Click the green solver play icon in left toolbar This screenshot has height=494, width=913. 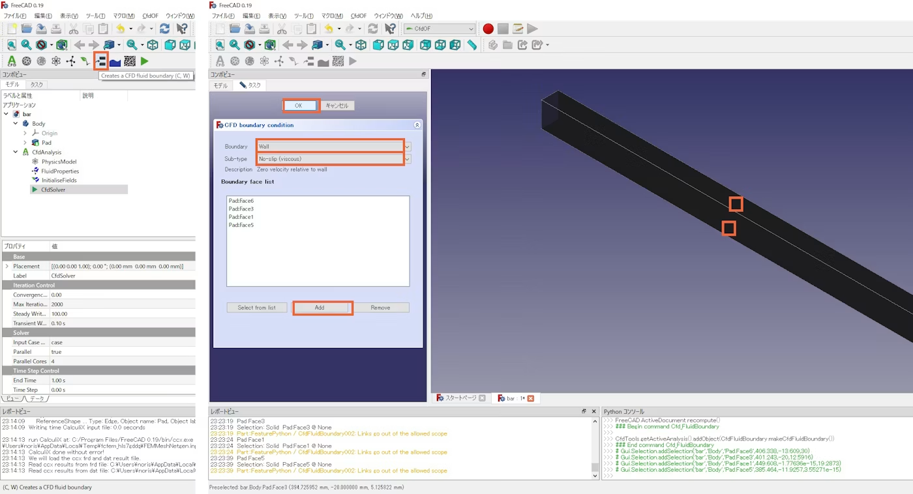pos(144,61)
